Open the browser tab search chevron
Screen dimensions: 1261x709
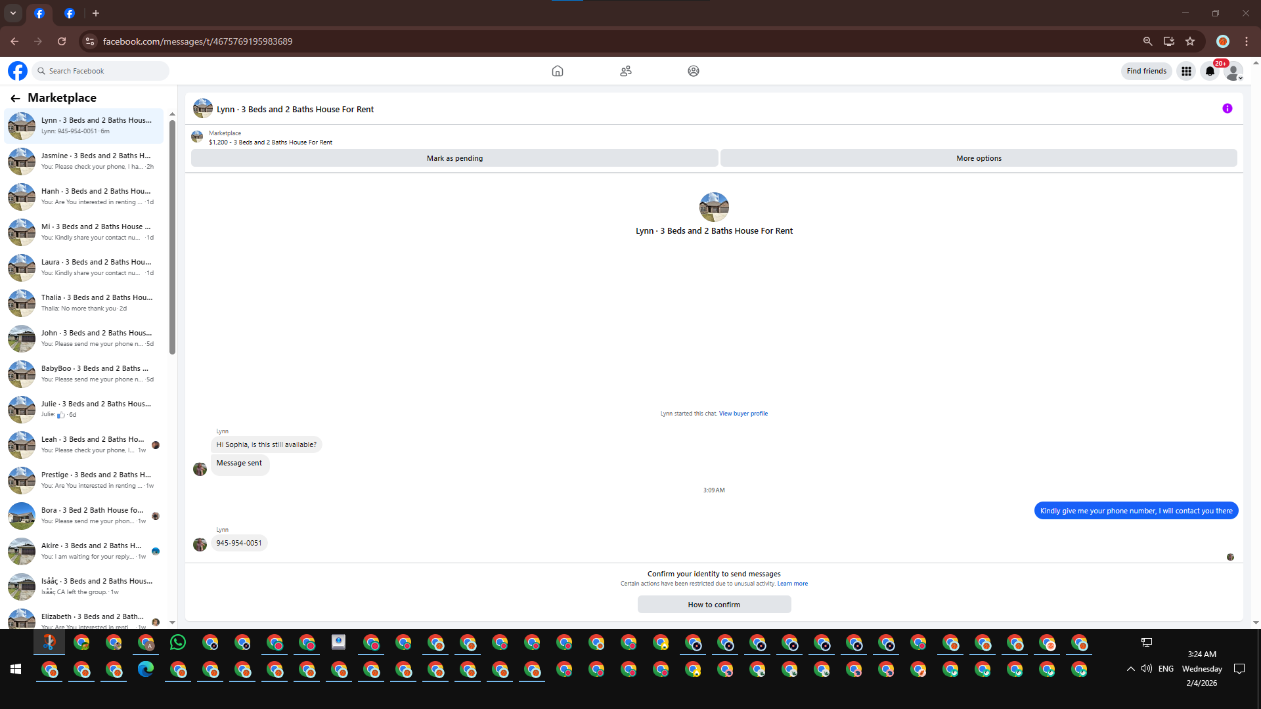tap(12, 13)
